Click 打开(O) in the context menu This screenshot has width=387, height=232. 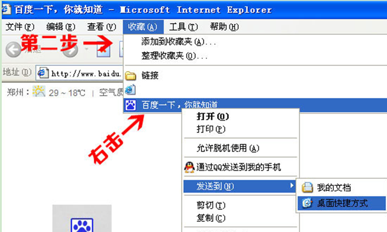pos(213,116)
